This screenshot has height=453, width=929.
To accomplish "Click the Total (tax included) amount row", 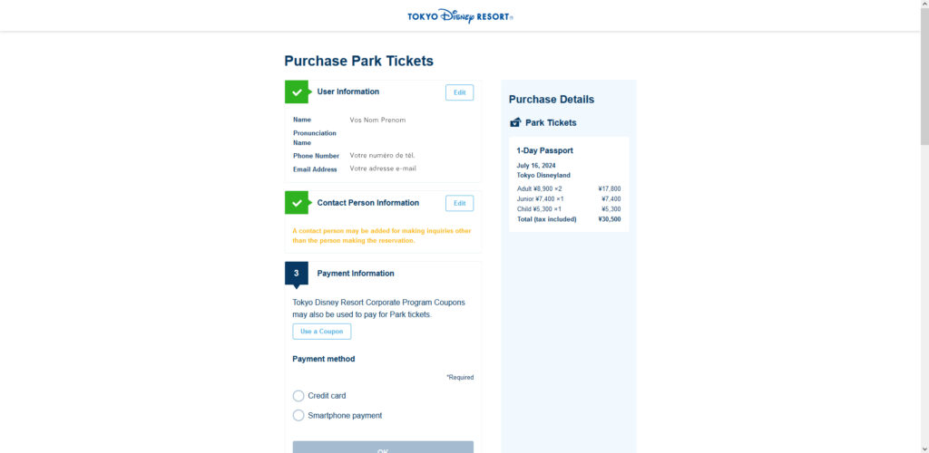I will pyautogui.click(x=569, y=219).
